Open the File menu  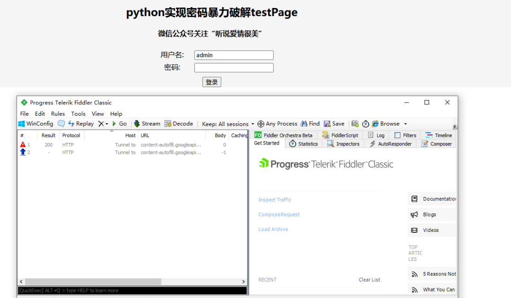[x=25, y=113]
